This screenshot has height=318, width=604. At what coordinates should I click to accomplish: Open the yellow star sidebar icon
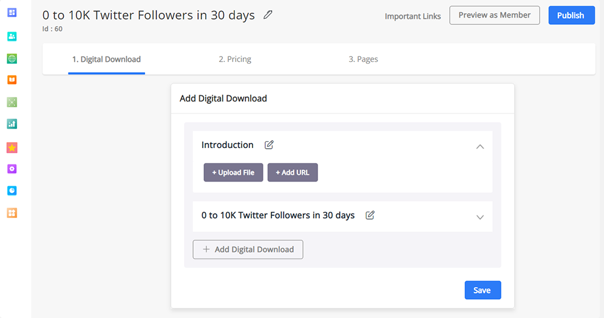12,147
